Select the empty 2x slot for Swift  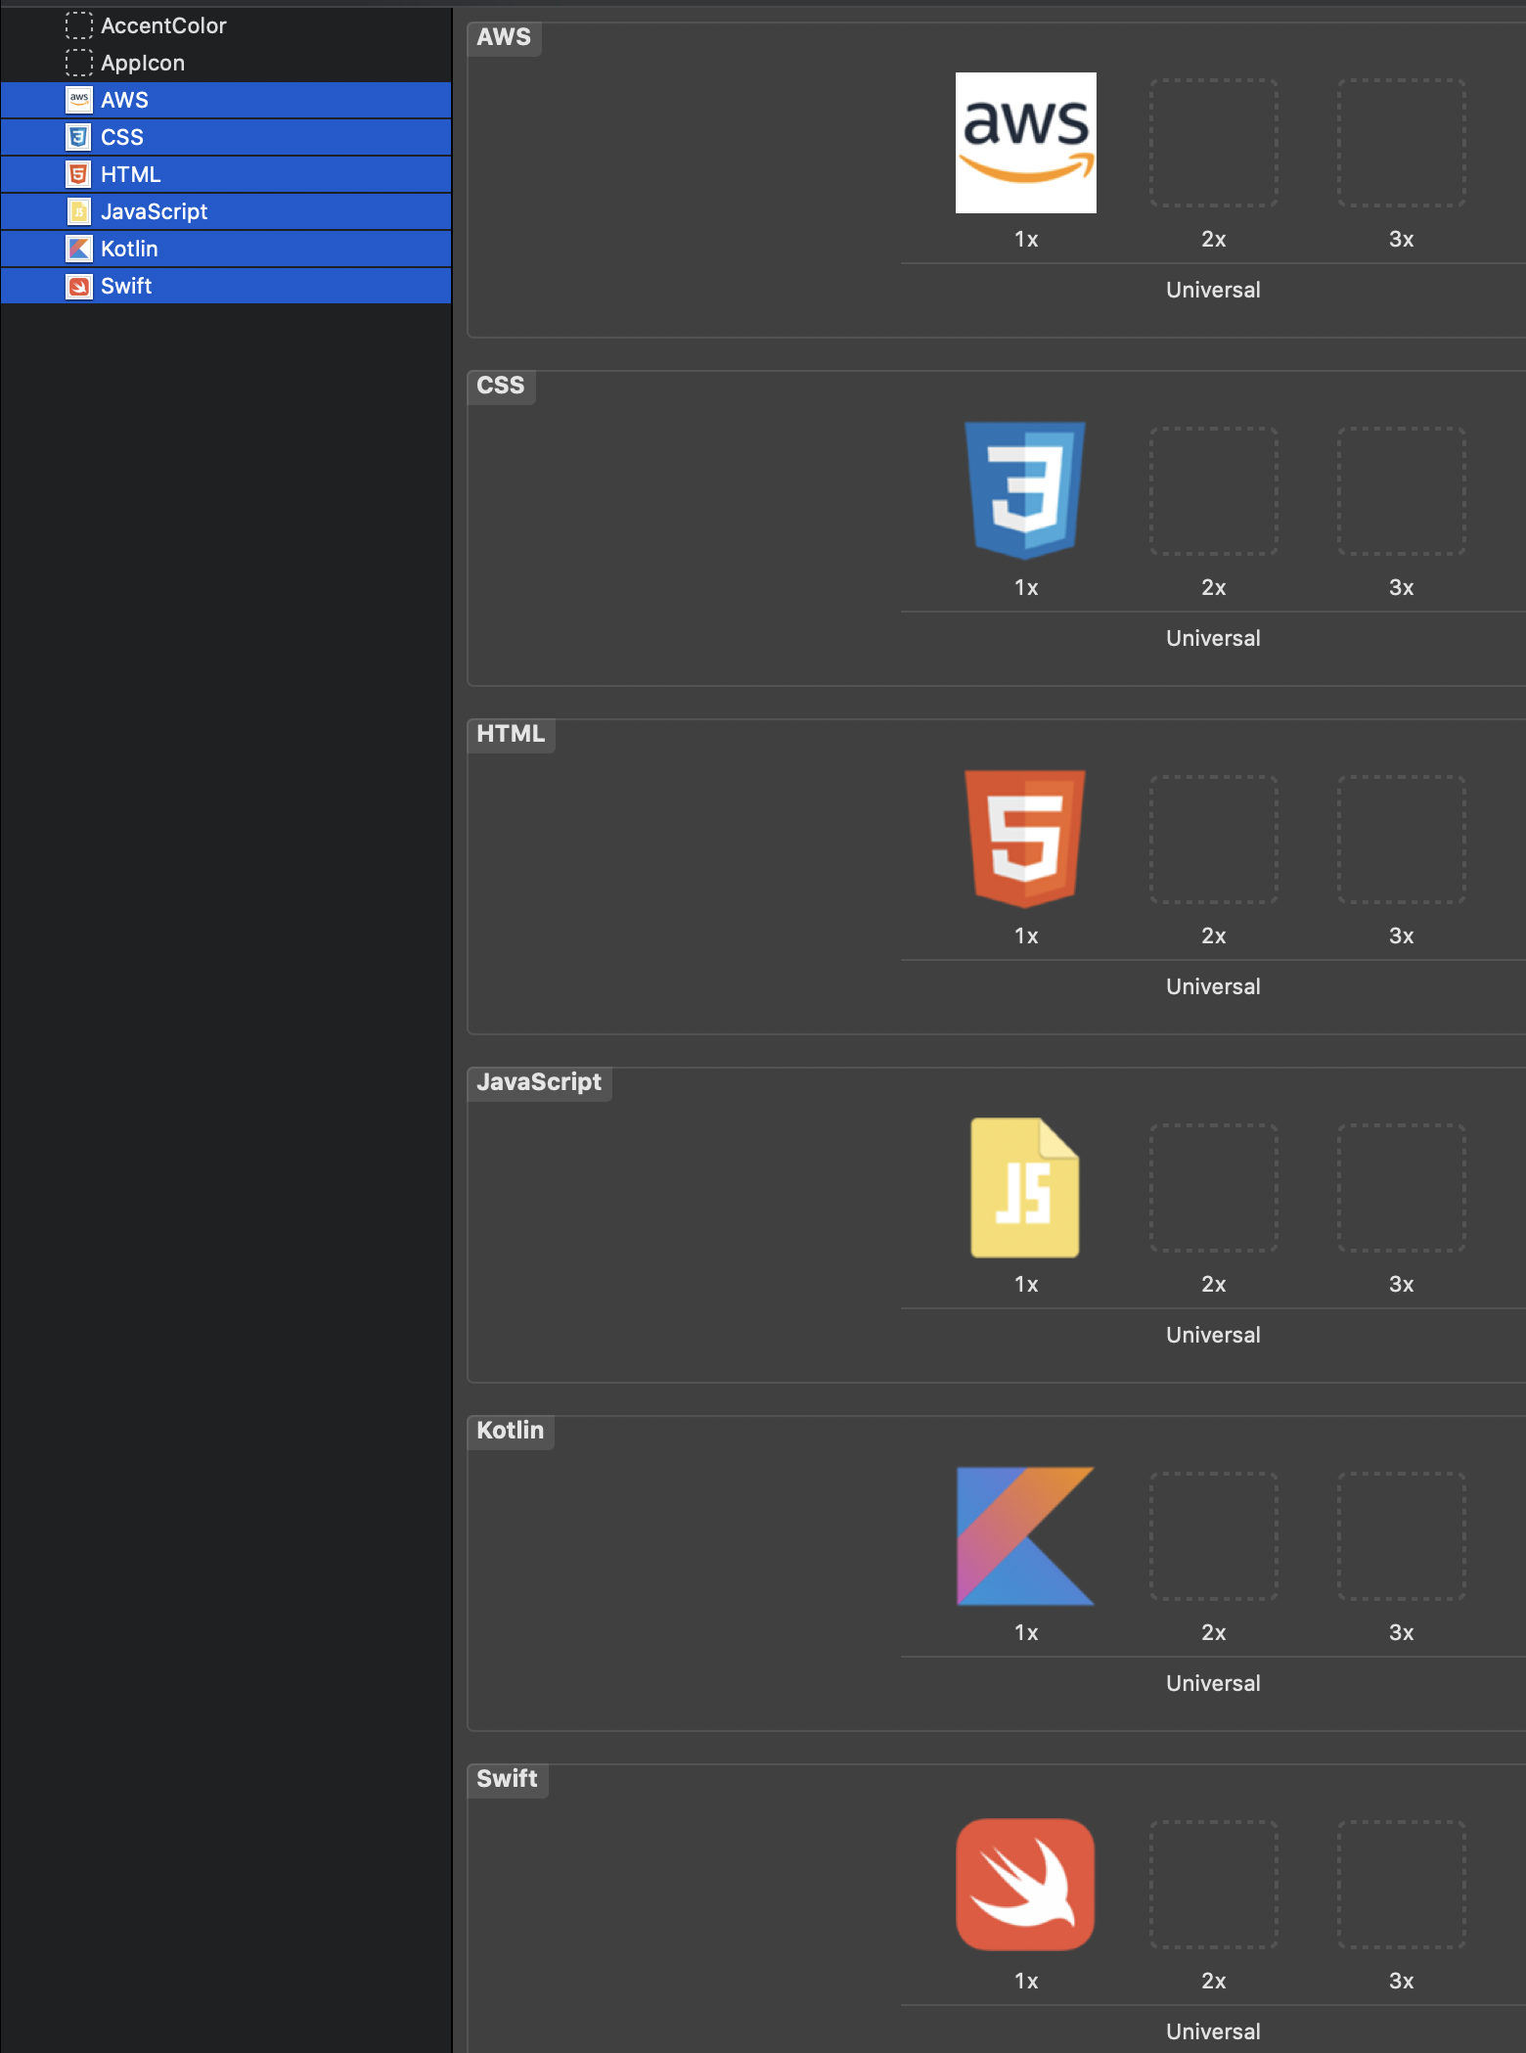click(x=1213, y=1884)
